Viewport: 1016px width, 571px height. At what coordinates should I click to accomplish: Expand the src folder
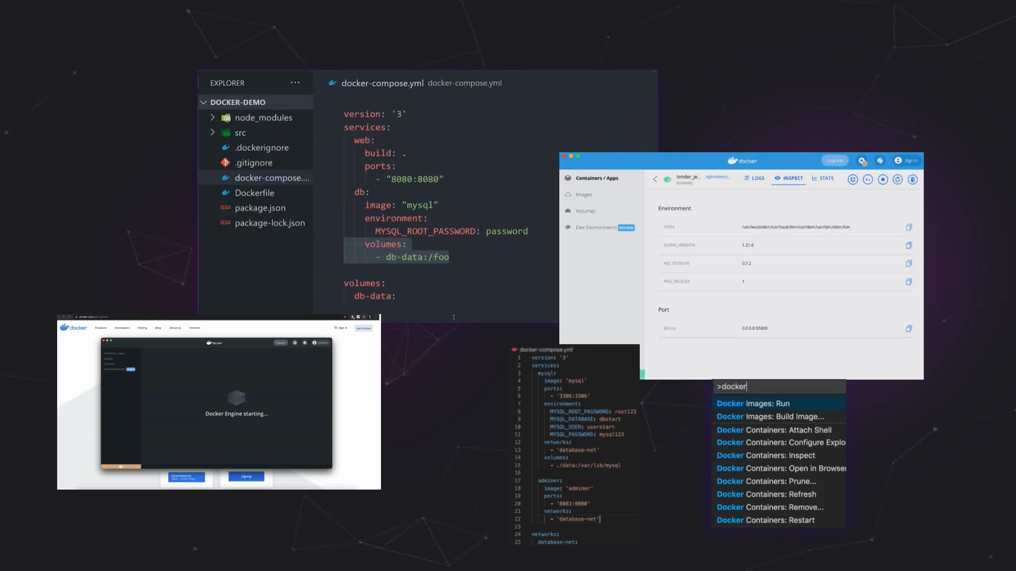tap(213, 132)
